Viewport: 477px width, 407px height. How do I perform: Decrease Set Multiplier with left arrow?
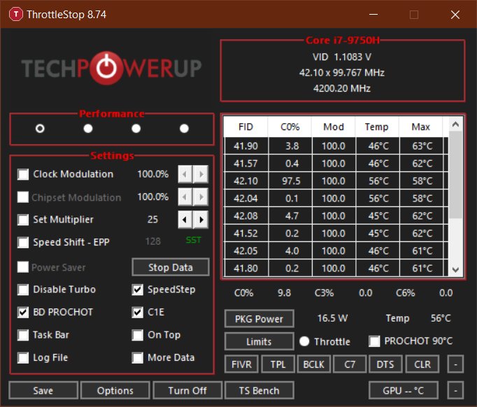[x=185, y=220]
